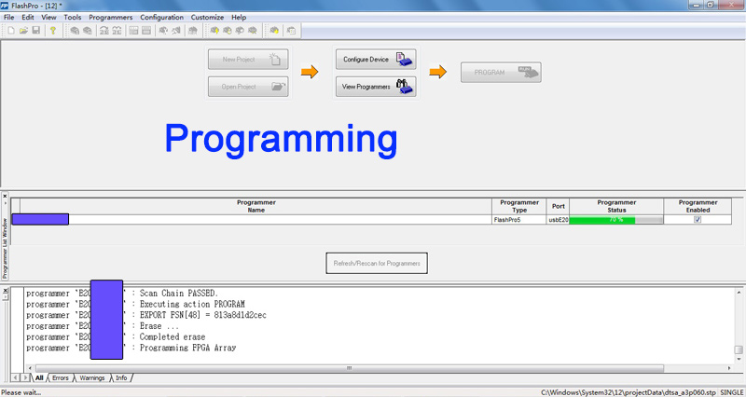Click the green programmer status progress bar
The width and height of the screenshot is (746, 397).
click(x=615, y=220)
